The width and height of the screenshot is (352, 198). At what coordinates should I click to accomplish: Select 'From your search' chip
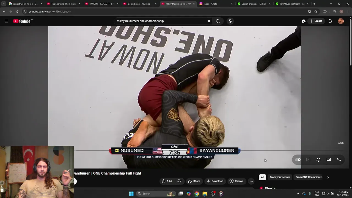click(x=280, y=177)
